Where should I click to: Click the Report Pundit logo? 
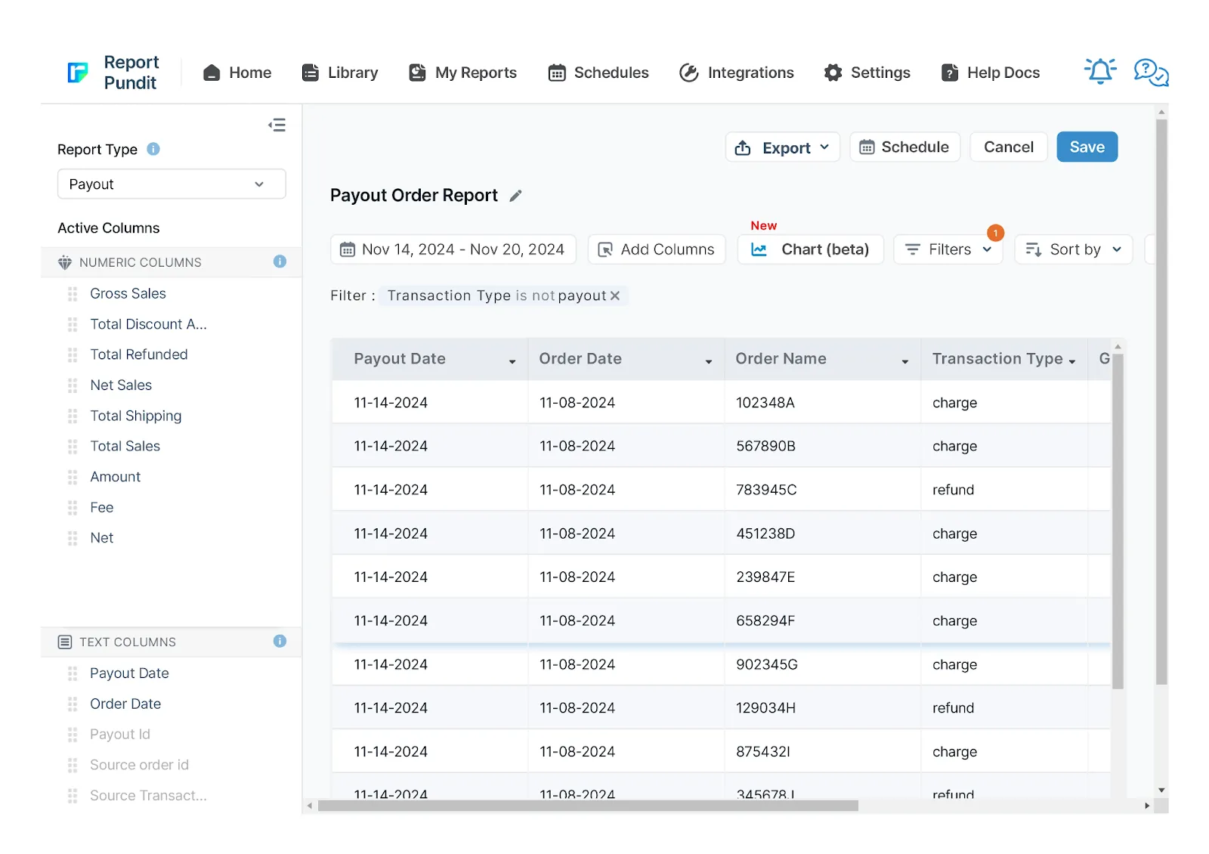click(x=113, y=73)
